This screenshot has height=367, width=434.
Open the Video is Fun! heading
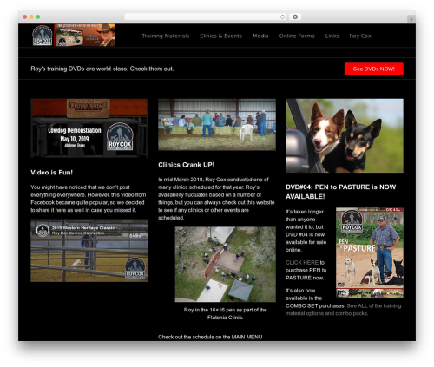(x=52, y=173)
